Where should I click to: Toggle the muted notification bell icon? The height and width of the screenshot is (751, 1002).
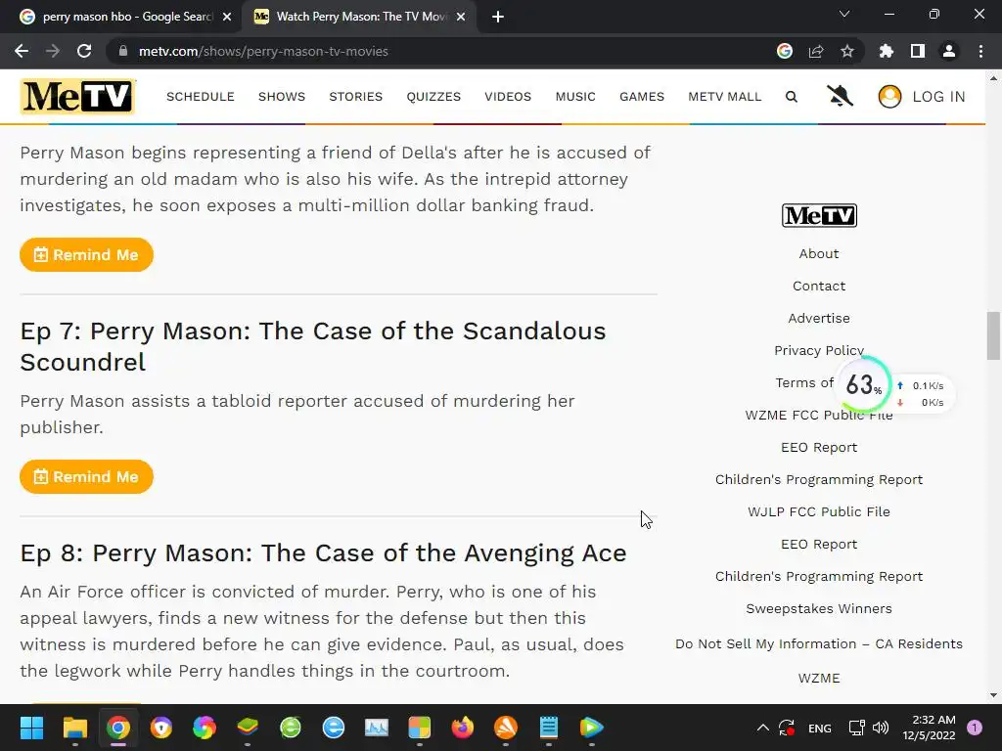[x=840, y=97]
